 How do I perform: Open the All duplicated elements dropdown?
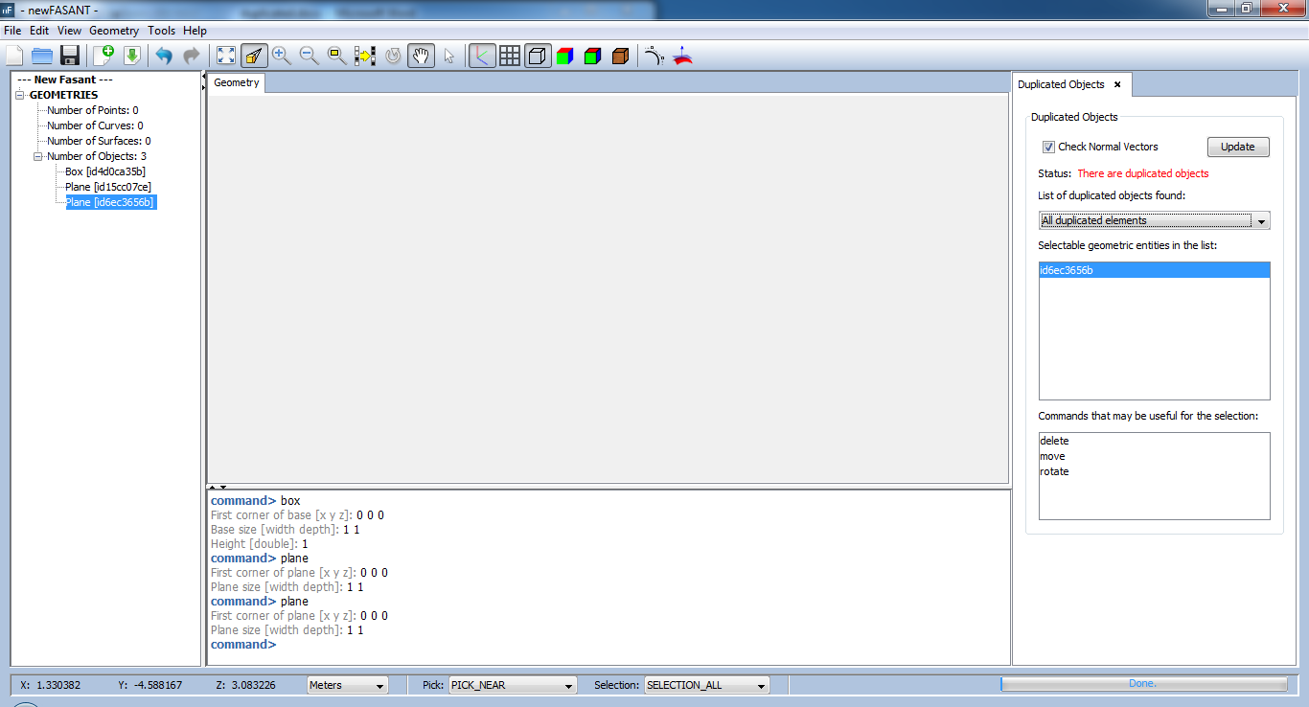[x=1154, y=221]
